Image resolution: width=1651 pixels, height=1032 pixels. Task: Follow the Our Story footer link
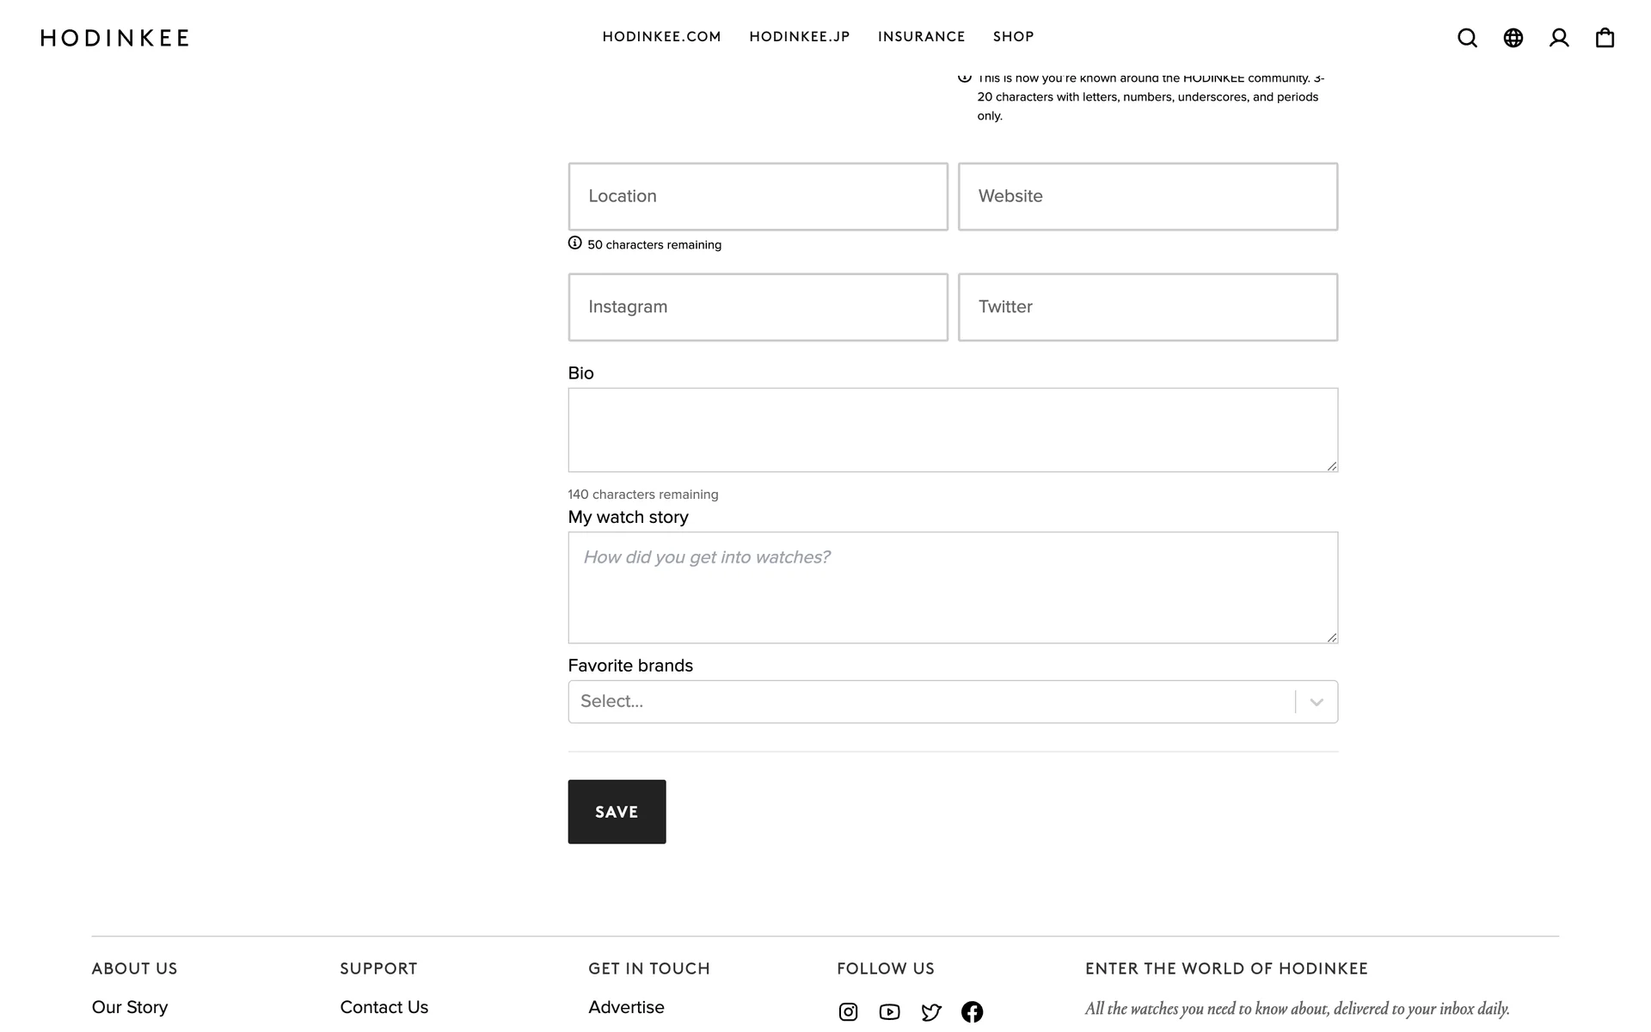pyautogui.click(x=130, y=1007)
